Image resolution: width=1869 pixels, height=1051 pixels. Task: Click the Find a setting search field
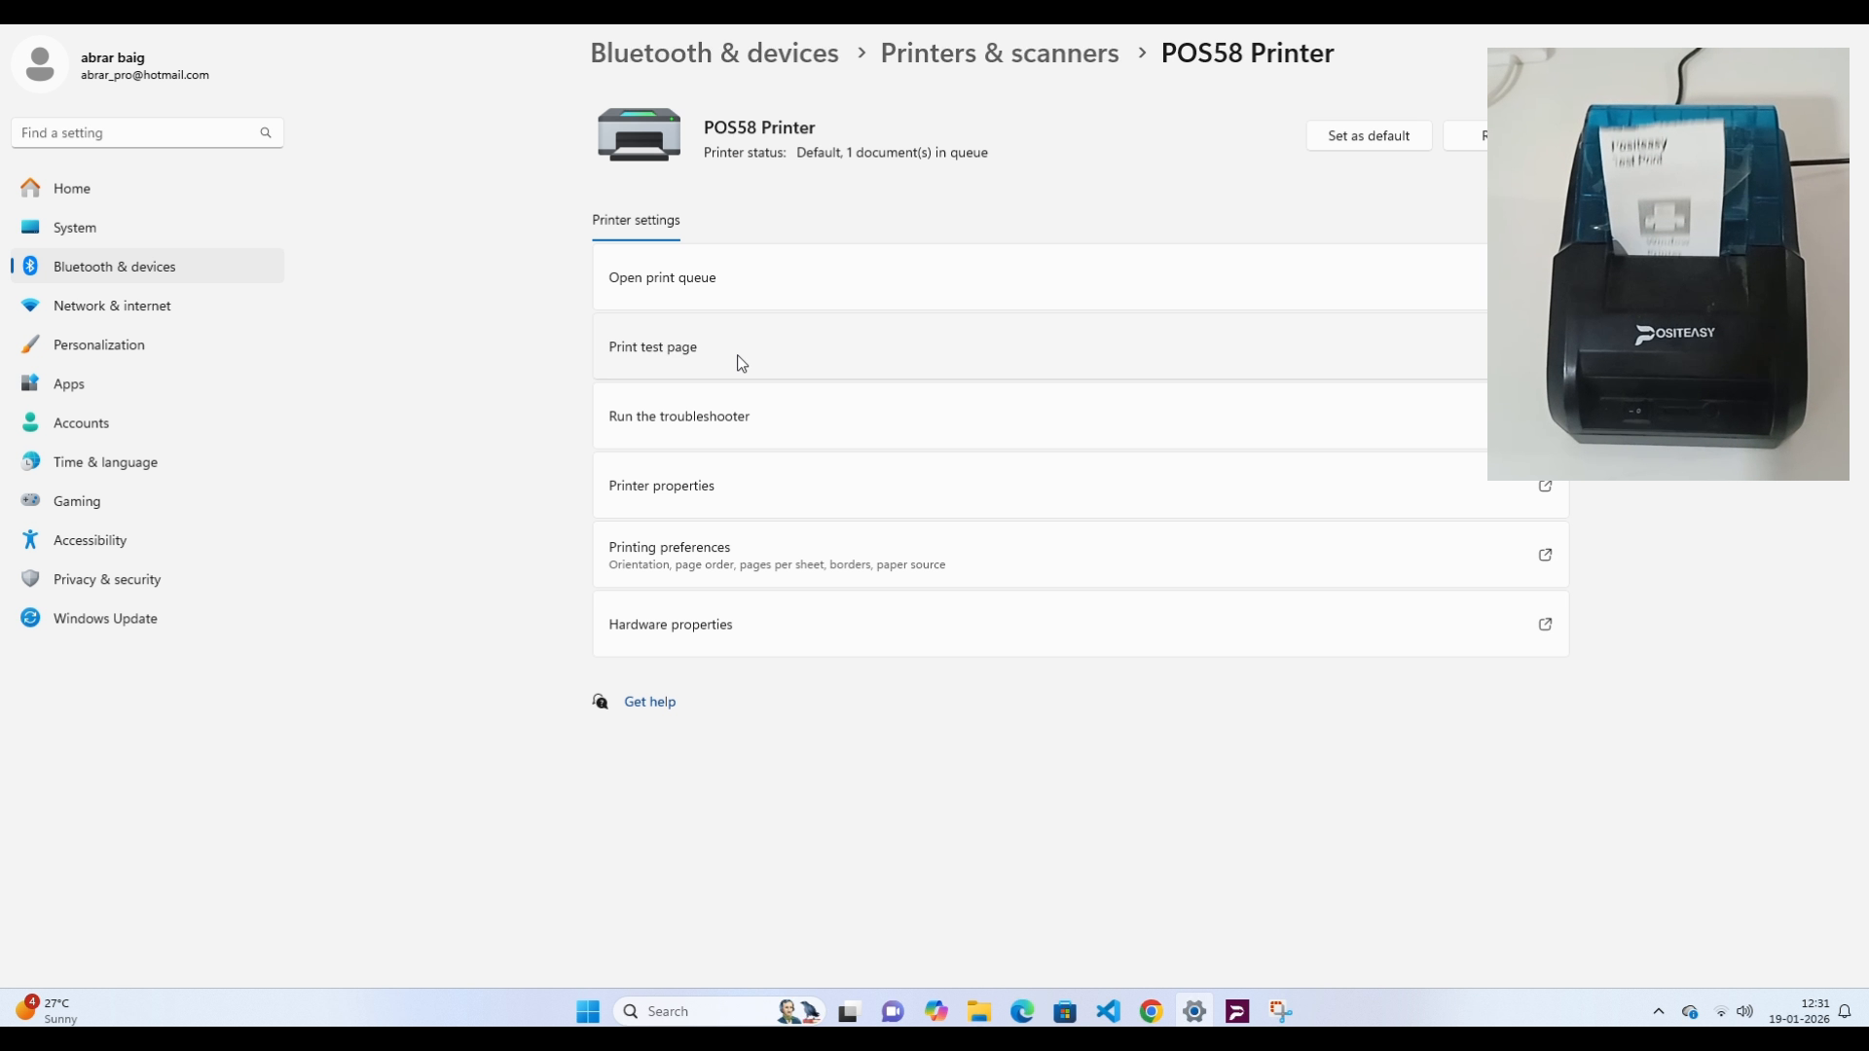pos(136,133)
